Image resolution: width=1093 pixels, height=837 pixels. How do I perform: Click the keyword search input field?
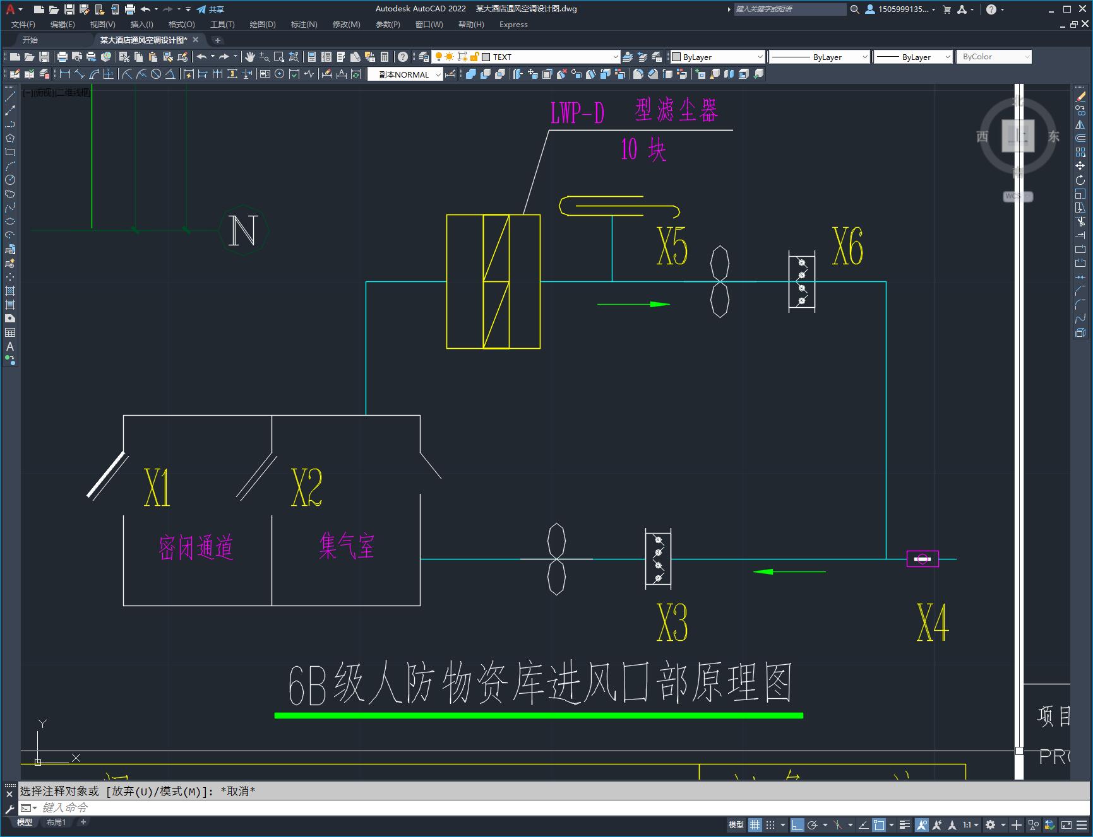pyautogui.click(x=790, y=9)
